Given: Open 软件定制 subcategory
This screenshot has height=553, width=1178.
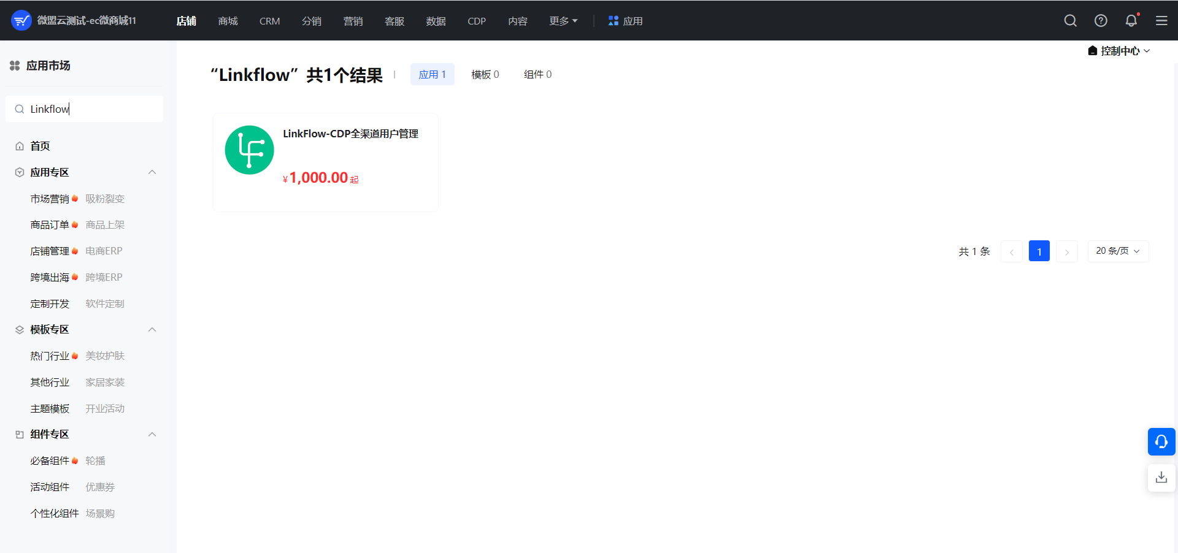Looking at the screenshot, I should point(105,303).
